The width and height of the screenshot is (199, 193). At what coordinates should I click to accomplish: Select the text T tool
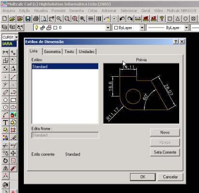(5, 123)
